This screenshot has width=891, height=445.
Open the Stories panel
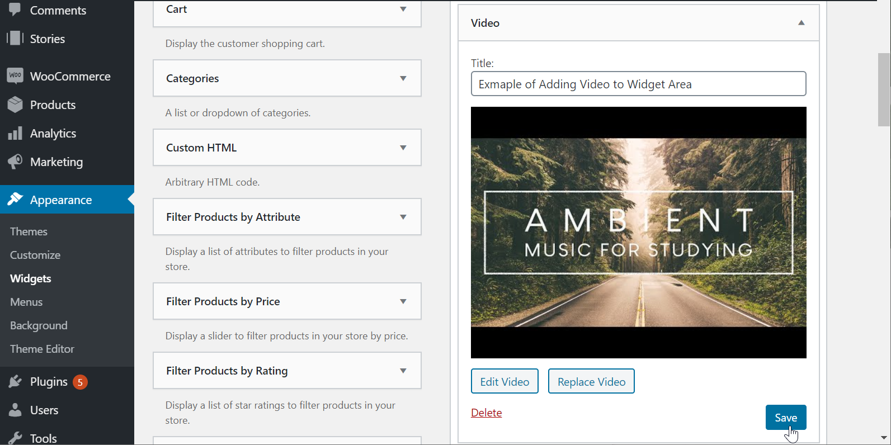pos(47,39)
